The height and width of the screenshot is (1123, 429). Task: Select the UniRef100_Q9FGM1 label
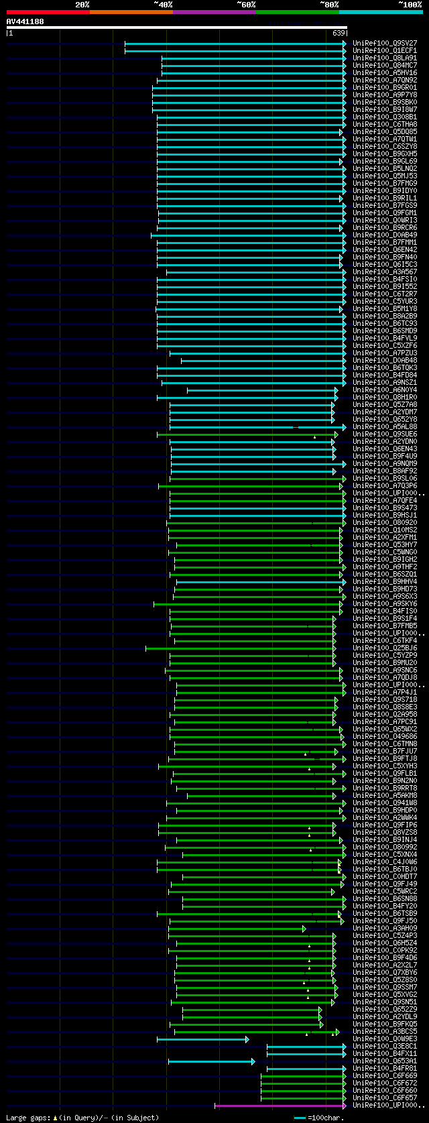pos(385,213)
